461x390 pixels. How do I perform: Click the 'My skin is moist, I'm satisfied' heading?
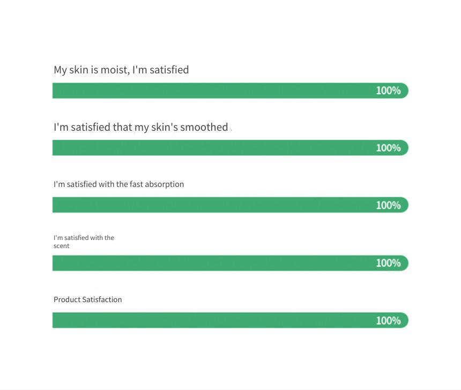(x=121, y=70)
